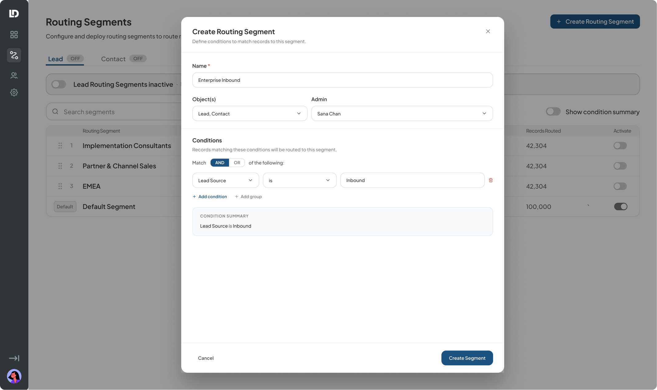
Task: Open the settings gear in sidebar
Action: click(14, 92)
